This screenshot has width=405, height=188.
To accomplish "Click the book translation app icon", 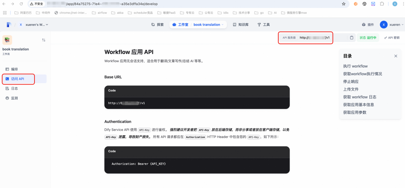I will click(x=7, y=40).
